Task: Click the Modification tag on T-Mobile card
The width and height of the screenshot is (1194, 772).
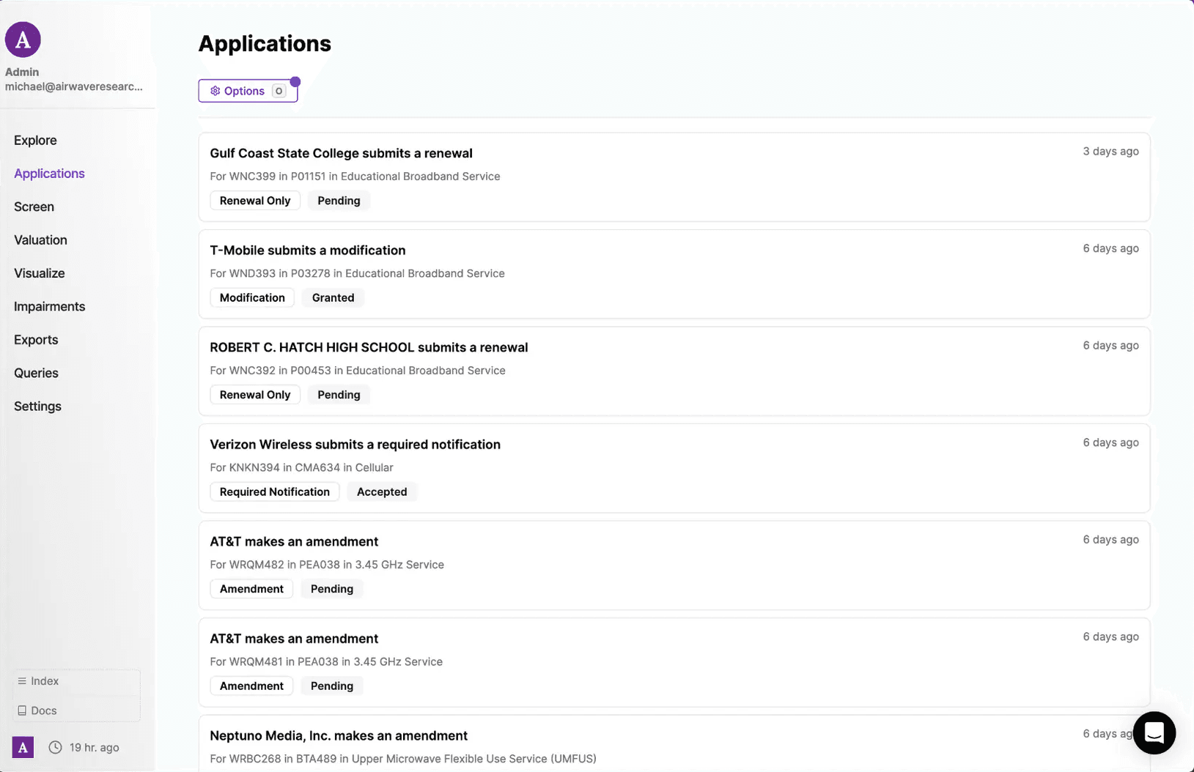Action: coord(252,297)
